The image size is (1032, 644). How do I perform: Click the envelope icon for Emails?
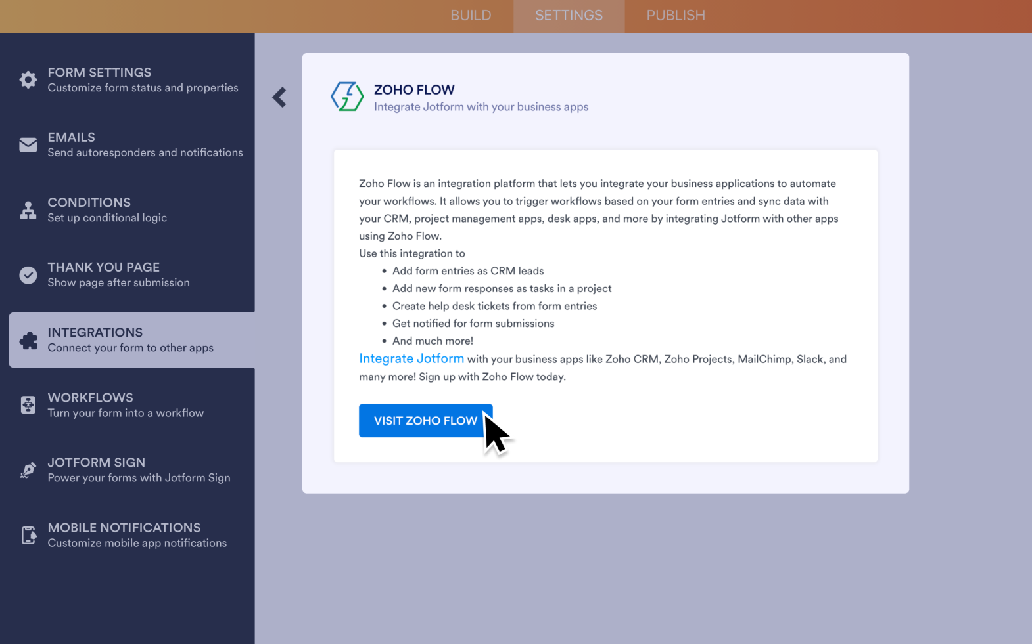[28, 144]
